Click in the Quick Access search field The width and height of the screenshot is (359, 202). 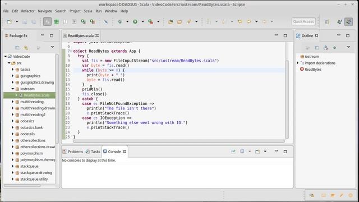point(303,21)
